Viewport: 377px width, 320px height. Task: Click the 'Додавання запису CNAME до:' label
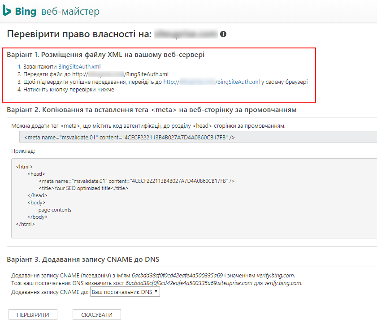[x=50, y=292]
